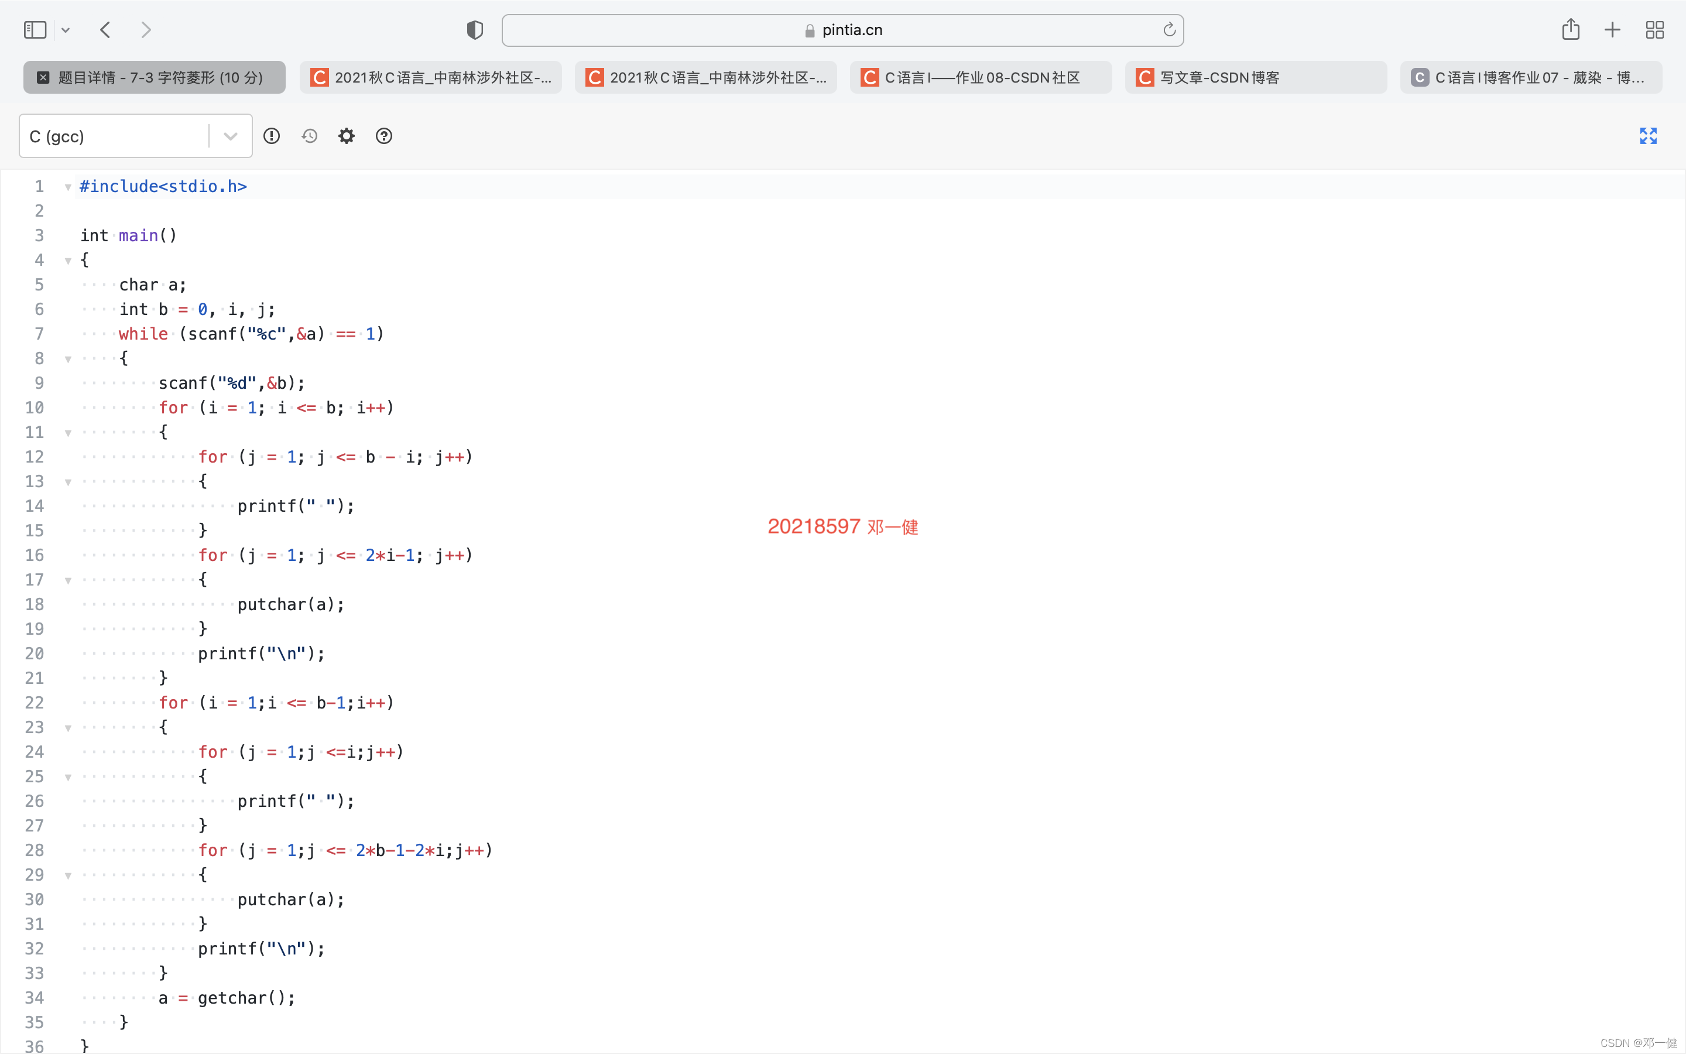Click 'for (j = 1; j <= b - i; j++)' line

coord(336,457)
